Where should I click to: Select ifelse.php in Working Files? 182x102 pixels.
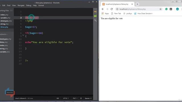tap(4, 27)
